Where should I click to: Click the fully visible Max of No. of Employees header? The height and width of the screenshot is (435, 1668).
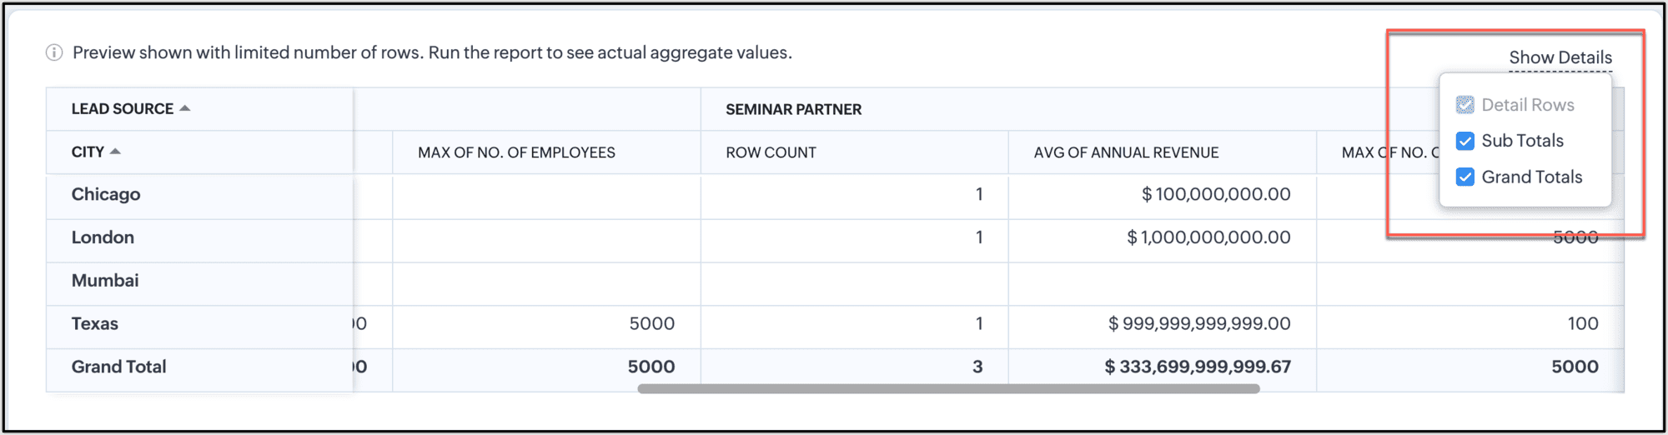point(516,152)
